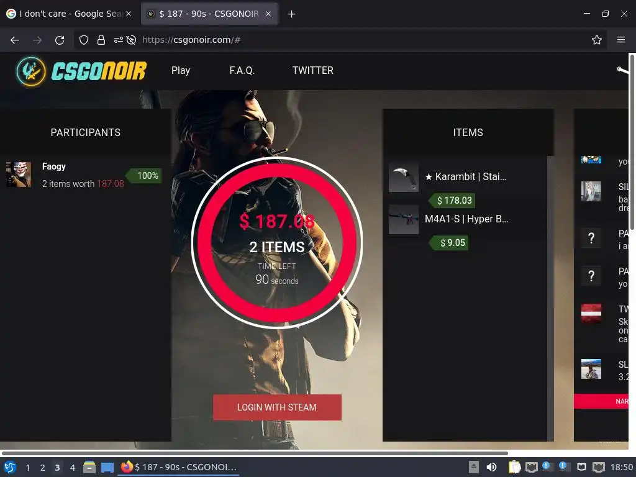Switch to workspace 2

(42, 468)
